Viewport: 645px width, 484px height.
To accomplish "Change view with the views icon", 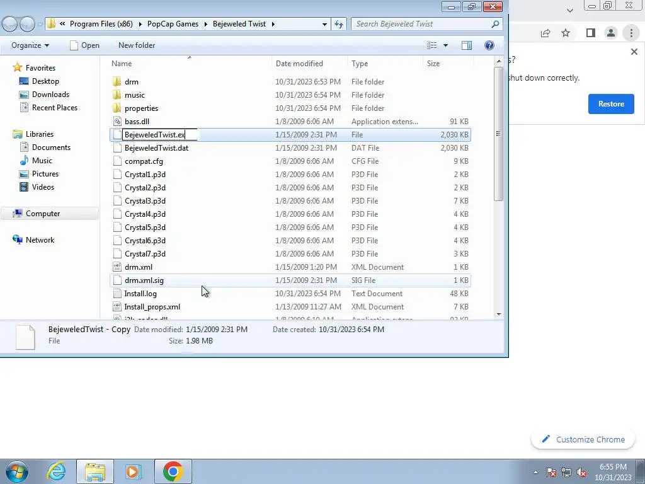I will [432, 45].
